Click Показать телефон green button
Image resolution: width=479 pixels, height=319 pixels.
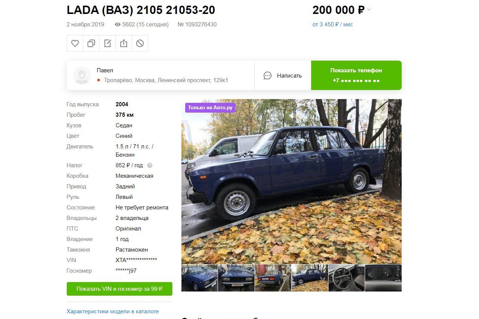pyautogui.click(x=356, y=75)
